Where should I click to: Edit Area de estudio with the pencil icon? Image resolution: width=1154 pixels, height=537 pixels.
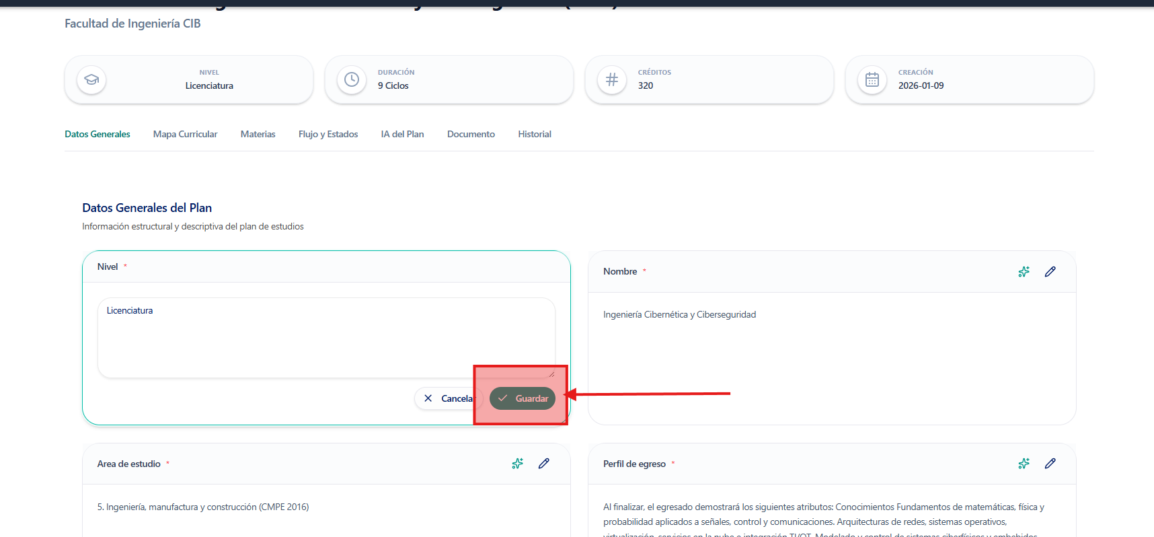543,464
